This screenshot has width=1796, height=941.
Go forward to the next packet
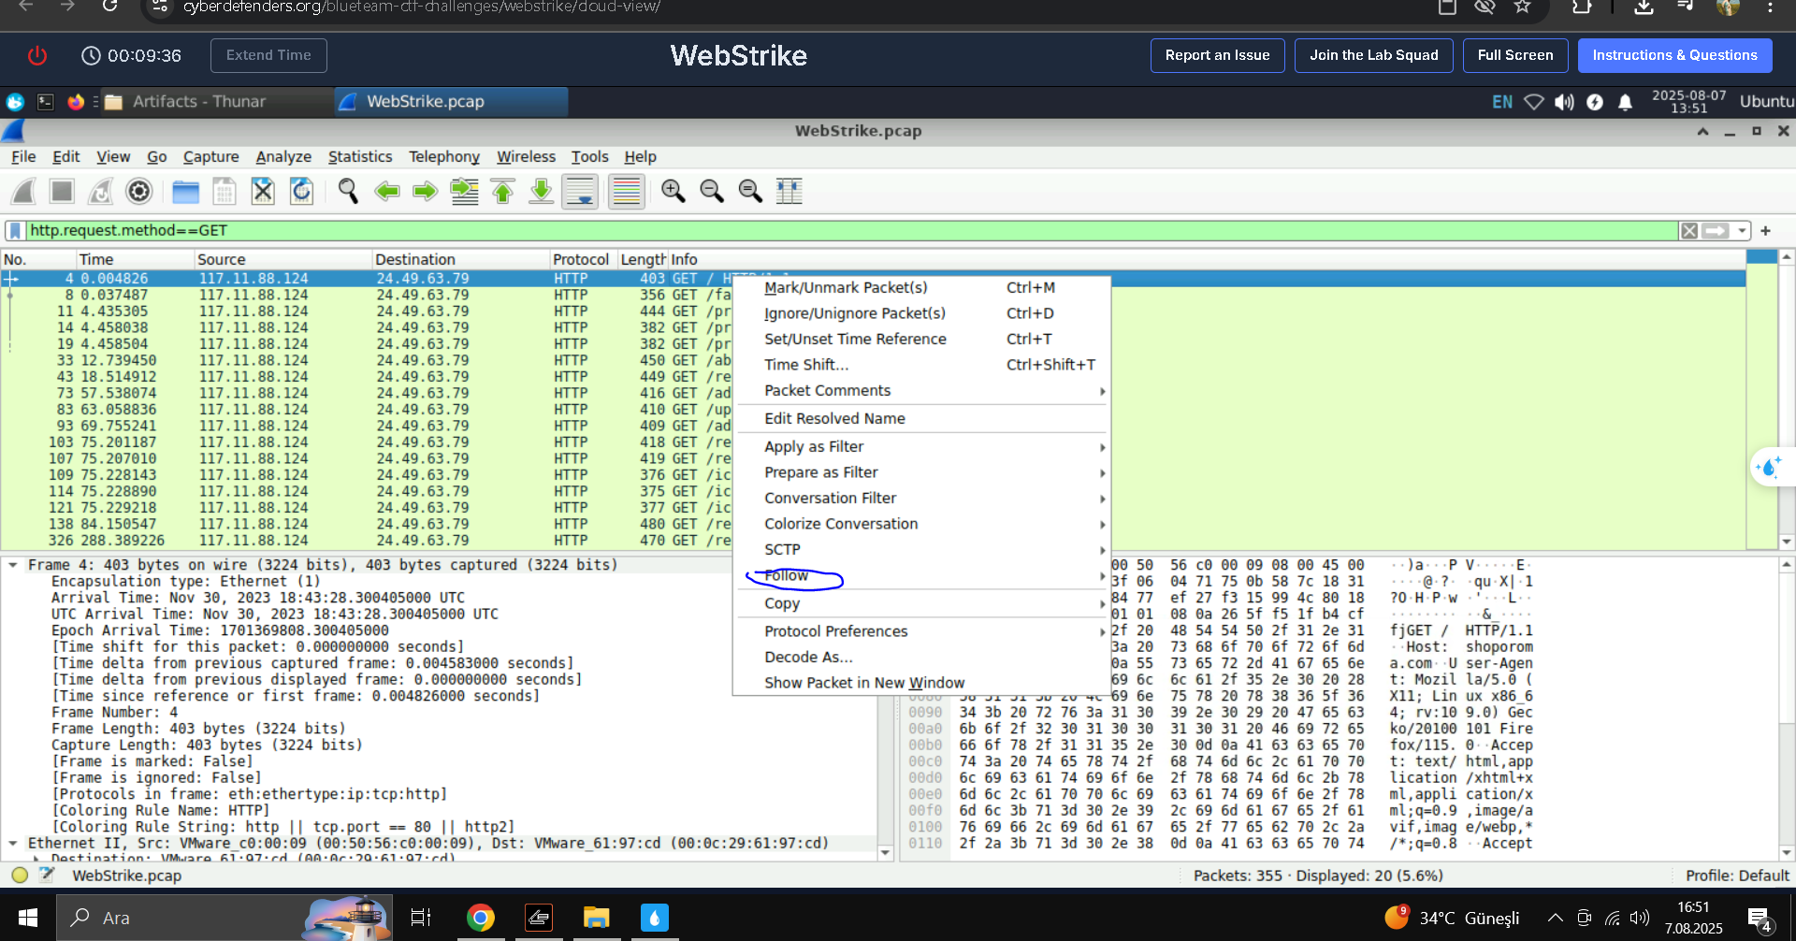click(x=425, y=192)
